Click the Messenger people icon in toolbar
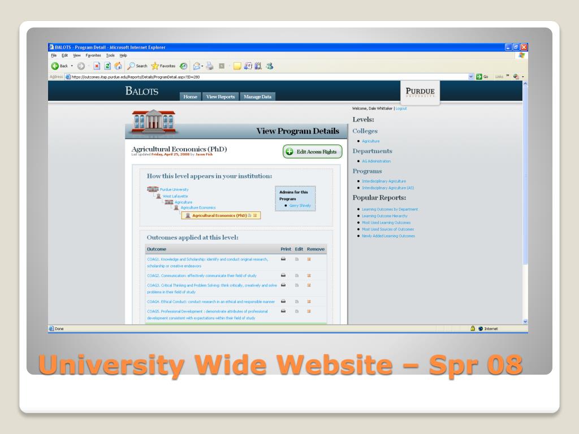This screenshot has height=434, width=579. [x=270, y=66]
